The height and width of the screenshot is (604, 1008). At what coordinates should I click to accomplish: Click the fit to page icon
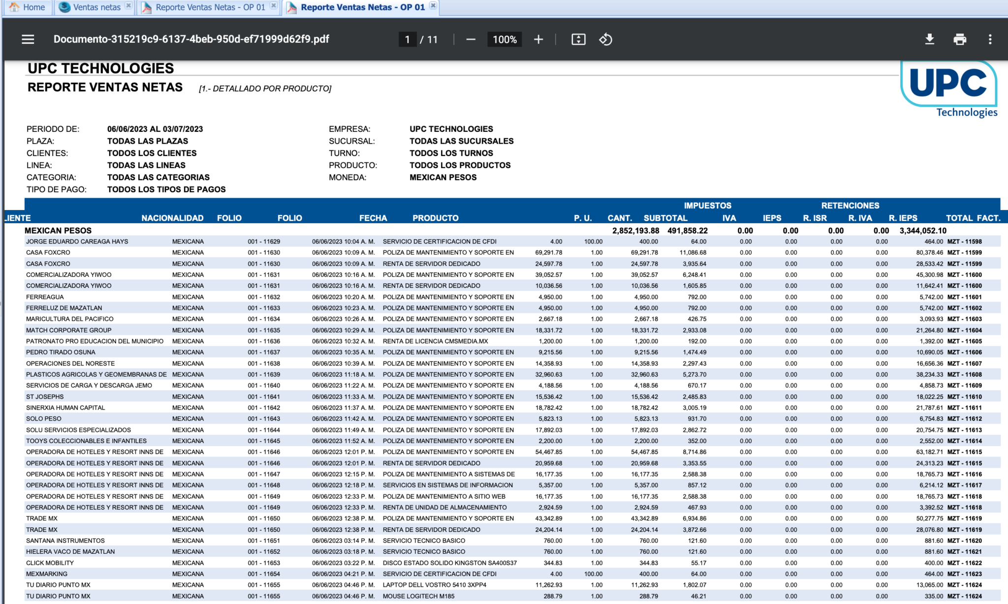pos(578,39)
